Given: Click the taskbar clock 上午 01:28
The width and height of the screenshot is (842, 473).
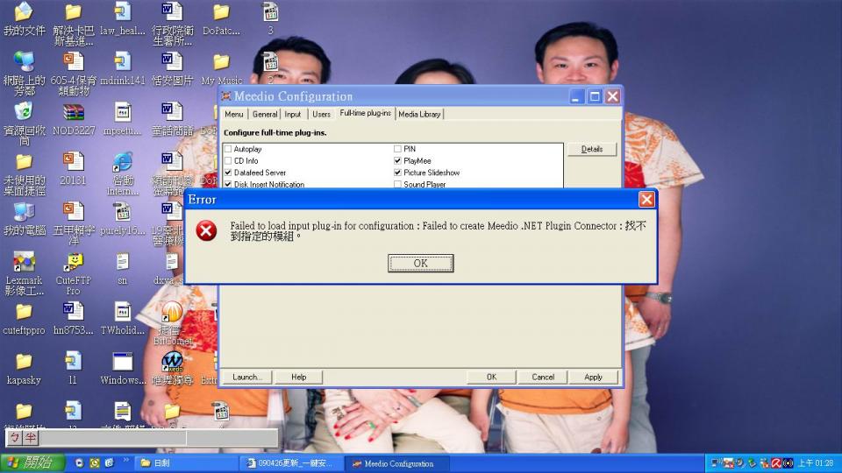Looking at the screenshot, I should 815,462.
